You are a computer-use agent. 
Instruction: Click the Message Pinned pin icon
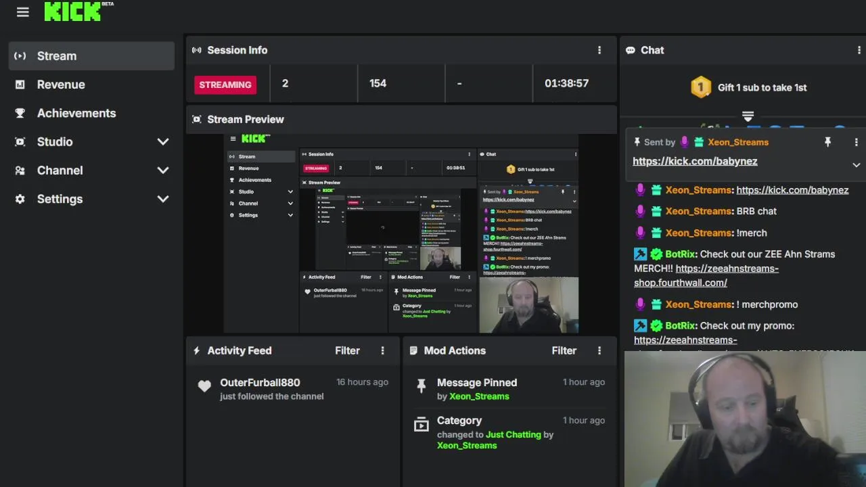[x=421, y=386]
